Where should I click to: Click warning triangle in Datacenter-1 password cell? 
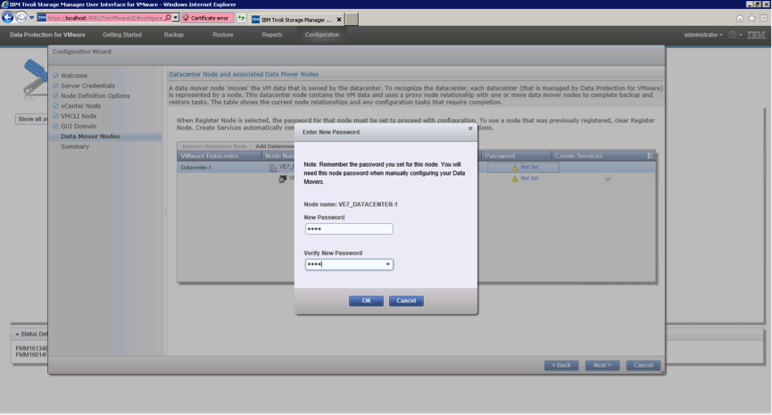click(515, 168)
